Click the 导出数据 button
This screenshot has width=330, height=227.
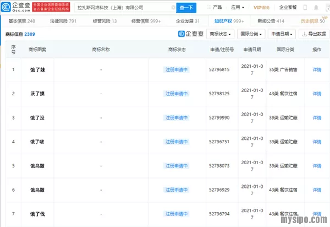(x=313, y=34)
